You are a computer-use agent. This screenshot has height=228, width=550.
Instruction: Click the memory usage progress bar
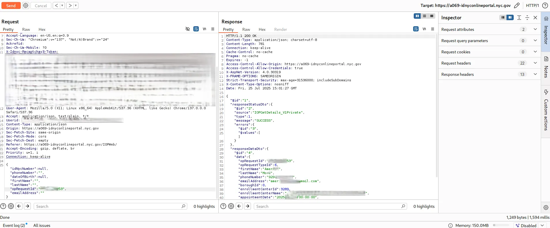coord(501,225)
